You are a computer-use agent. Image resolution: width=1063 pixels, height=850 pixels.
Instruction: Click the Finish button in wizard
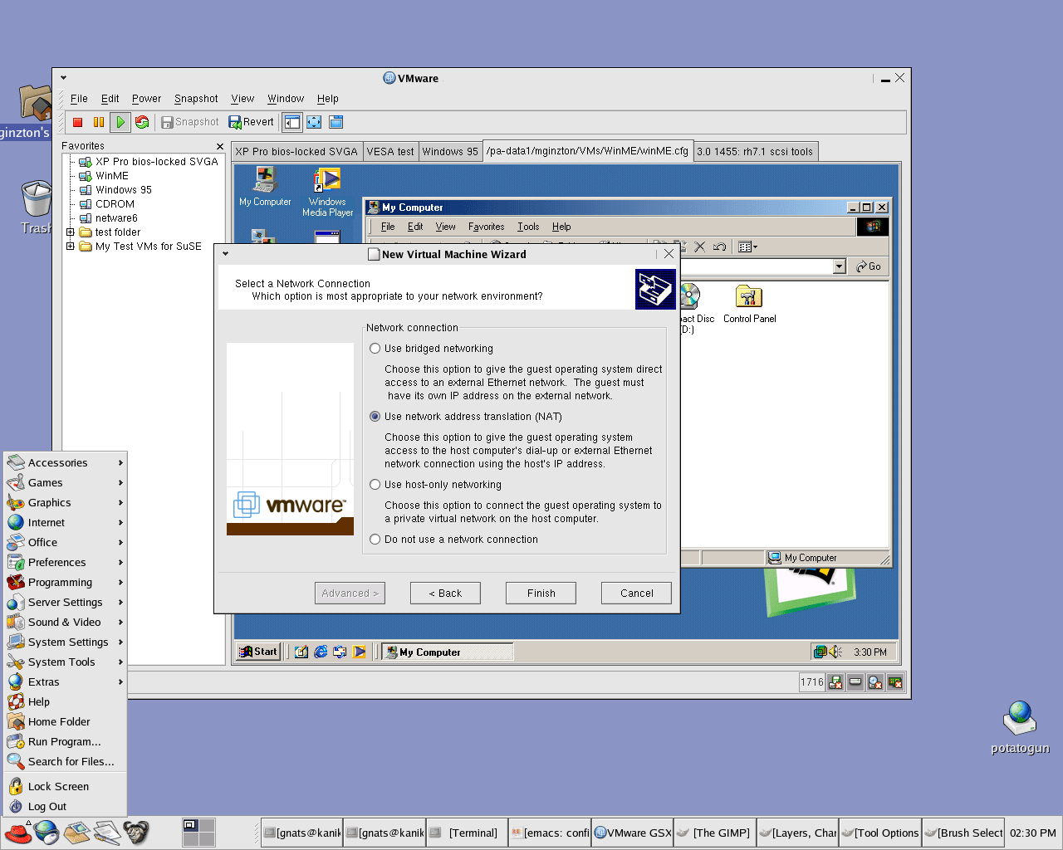pyautogui.click(x=541, y=594)
